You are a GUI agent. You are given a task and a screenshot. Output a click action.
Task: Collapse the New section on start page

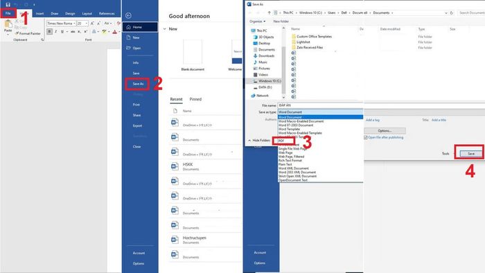click(165, 28)
